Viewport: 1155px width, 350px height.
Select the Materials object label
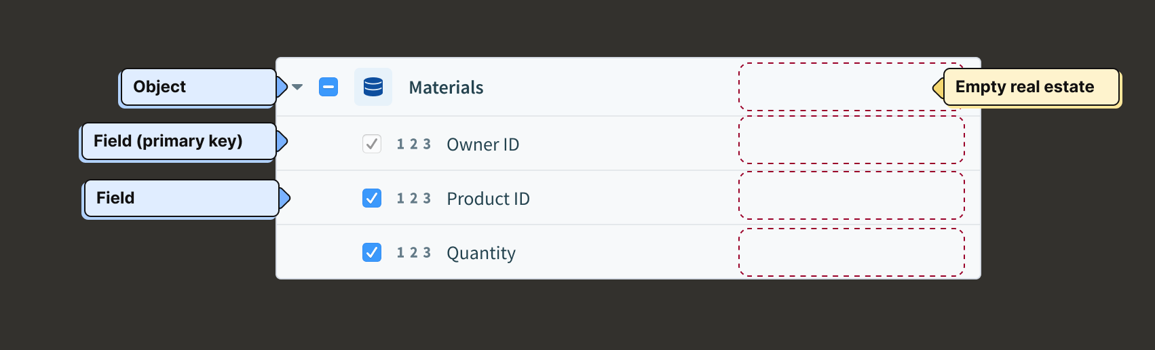[446, 87]
